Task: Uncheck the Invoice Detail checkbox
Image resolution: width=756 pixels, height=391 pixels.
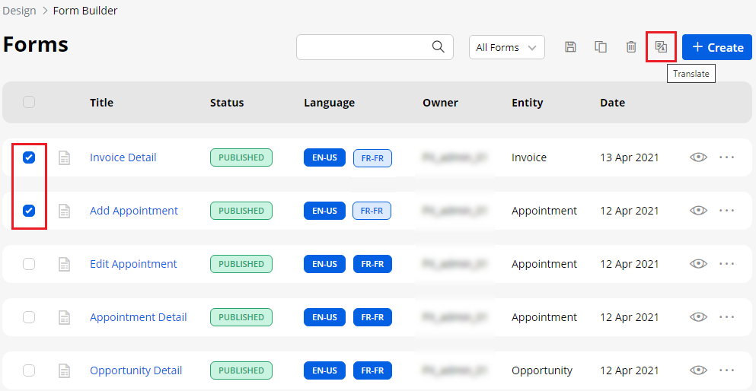Action: 29,157
